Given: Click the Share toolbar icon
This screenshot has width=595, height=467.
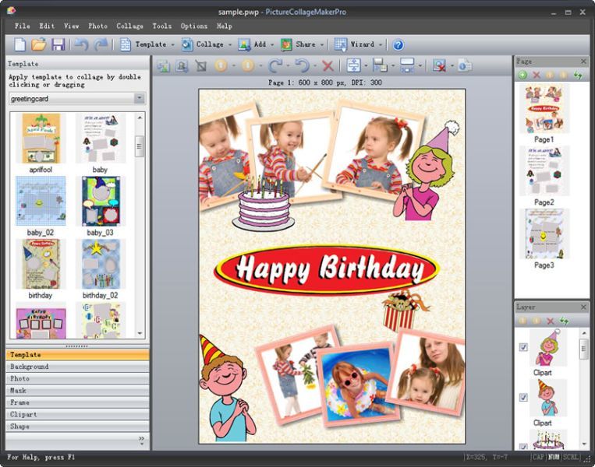Looking at the screenshot, I should (286, 44).
